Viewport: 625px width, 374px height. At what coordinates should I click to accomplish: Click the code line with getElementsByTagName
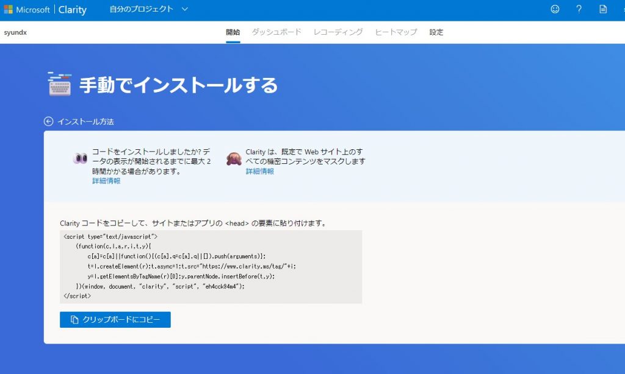point(181,276)
